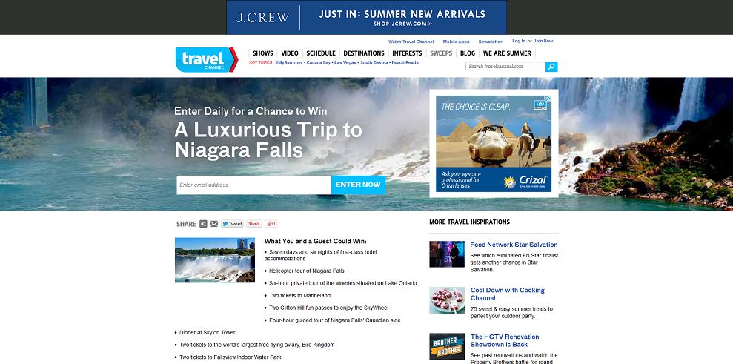Viewport: 733px width, 364px height.
Task: Click the Travel Channel logo
Action: [x=207, y=60]
